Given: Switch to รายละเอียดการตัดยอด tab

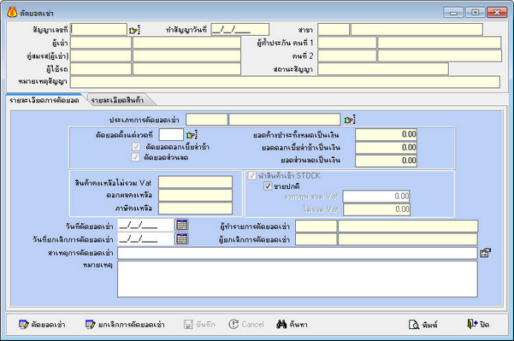Looking at the screenshot, I should point(44,100).
